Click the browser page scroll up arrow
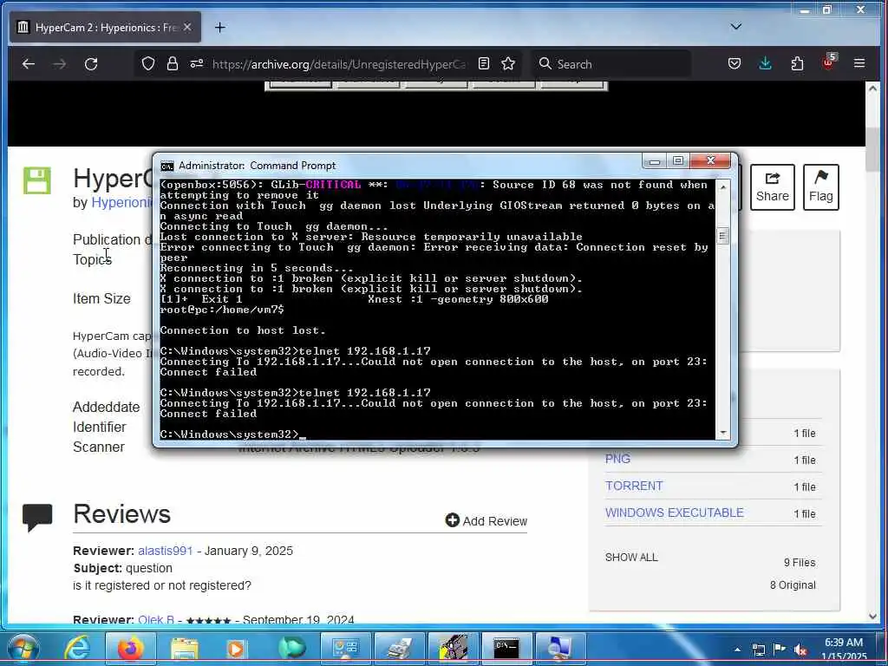 coord(872,89)
